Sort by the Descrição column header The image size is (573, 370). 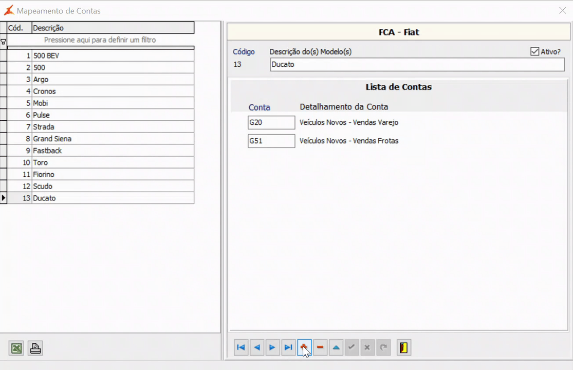click(x=113, y=28)
